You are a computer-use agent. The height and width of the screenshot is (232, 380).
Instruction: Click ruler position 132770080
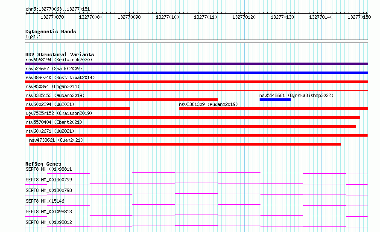(91, 17)
